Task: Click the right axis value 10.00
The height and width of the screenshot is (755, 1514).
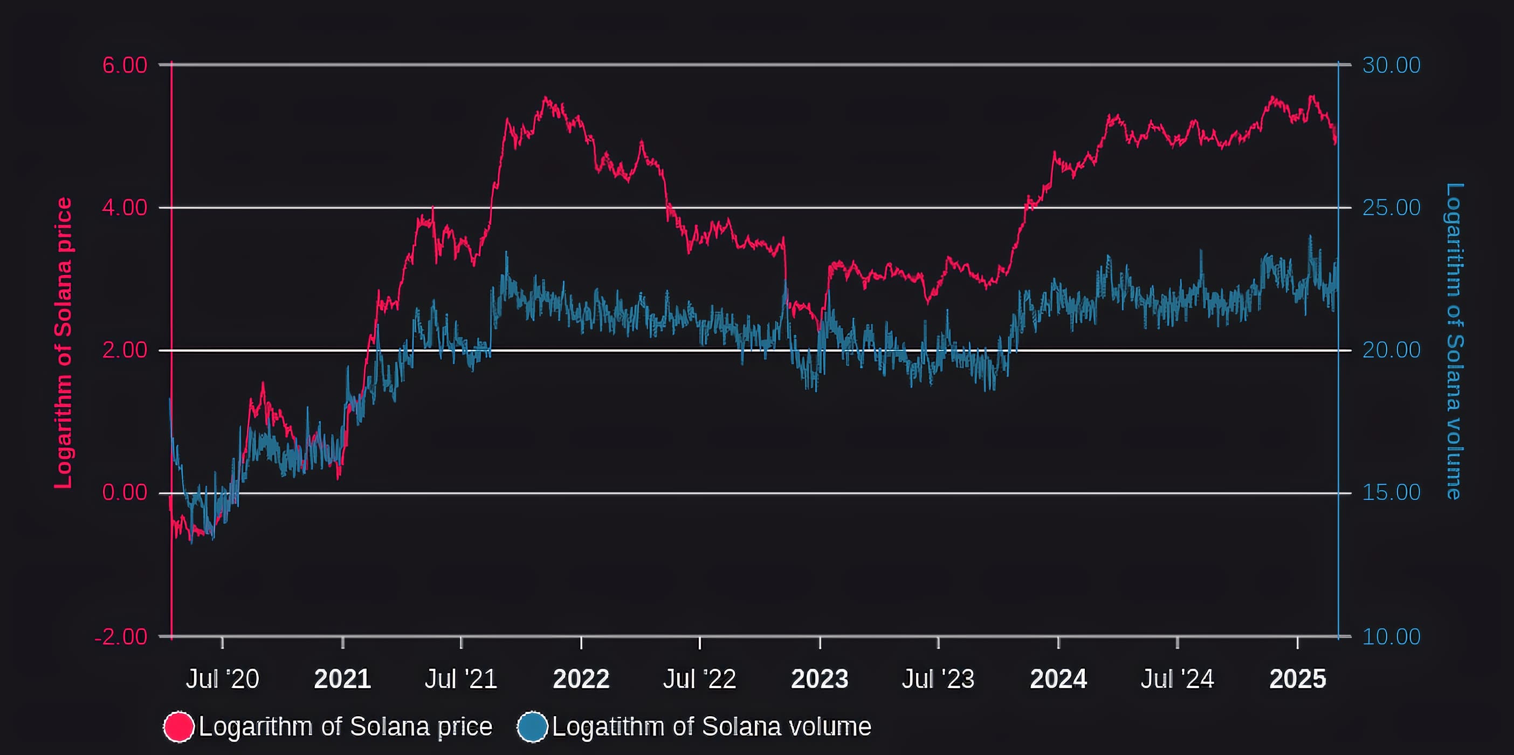Action: 1391,636
